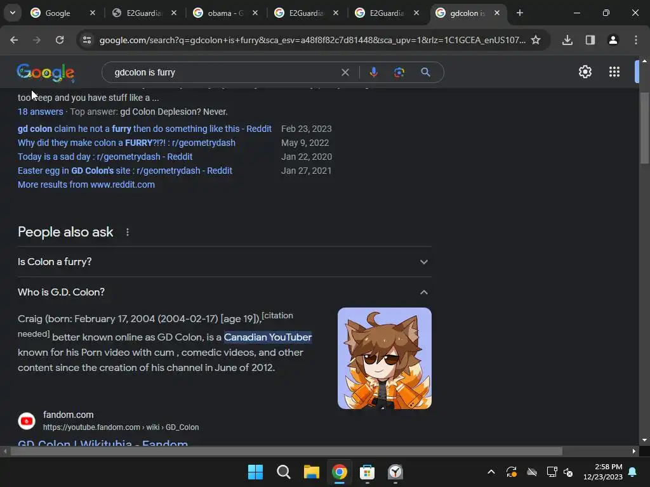650x487 pixels.
Task: Switch to second E2Guardian tab
Action: tap(306, 13)
